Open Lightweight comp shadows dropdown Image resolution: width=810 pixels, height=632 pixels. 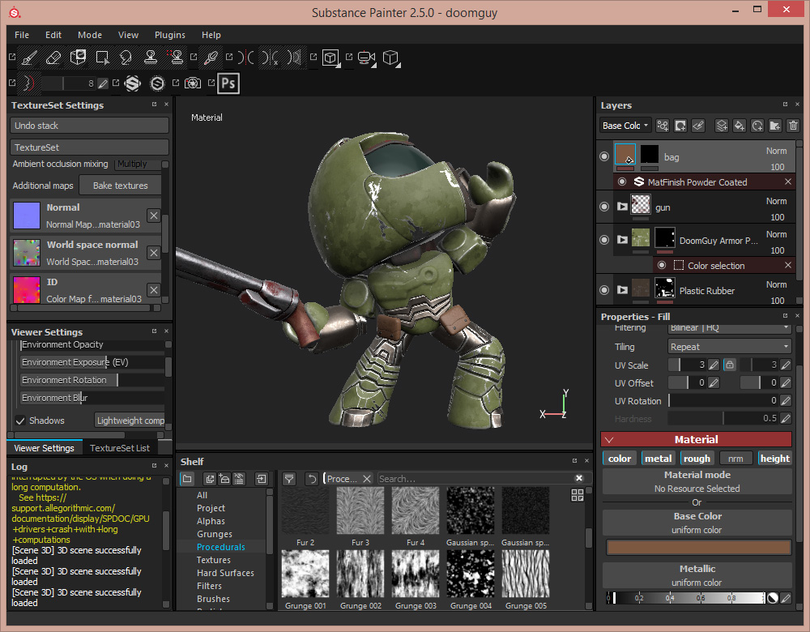coord(130,421)
